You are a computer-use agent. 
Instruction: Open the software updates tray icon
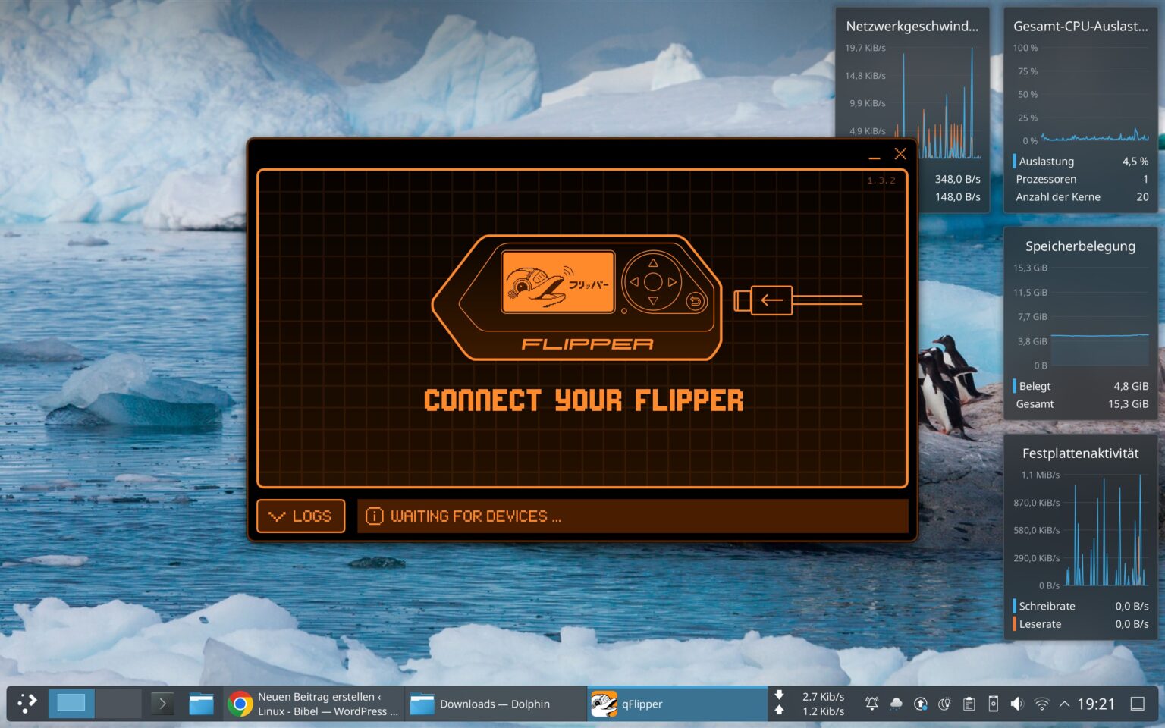(919, 704)
